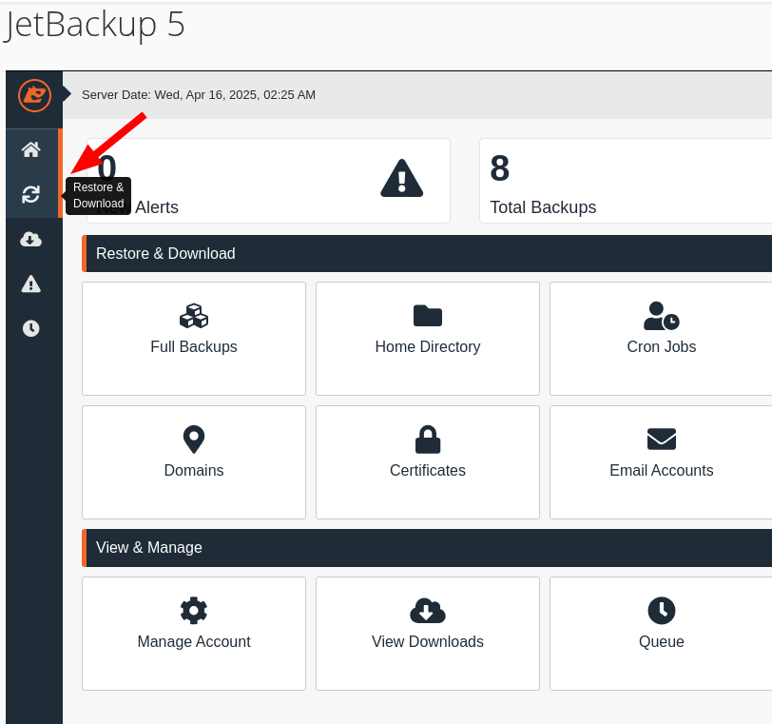Open the Downloads cloud icon in sidebar

coord(31,240)
